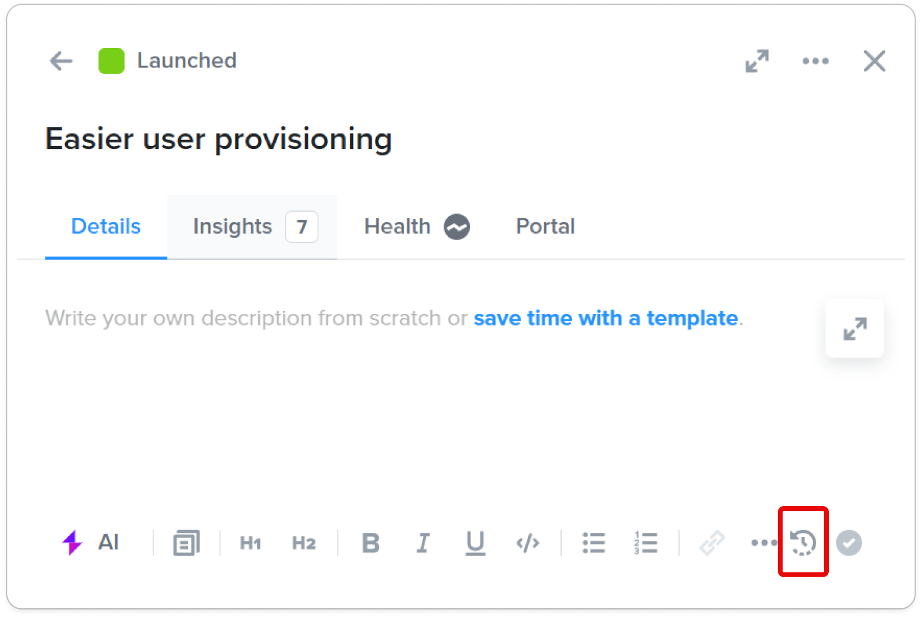Insert a template from the toolbar icon
The image size is (922, 618).
point(186,543)
